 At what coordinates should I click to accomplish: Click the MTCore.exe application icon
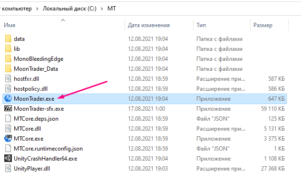click(8, 138)
